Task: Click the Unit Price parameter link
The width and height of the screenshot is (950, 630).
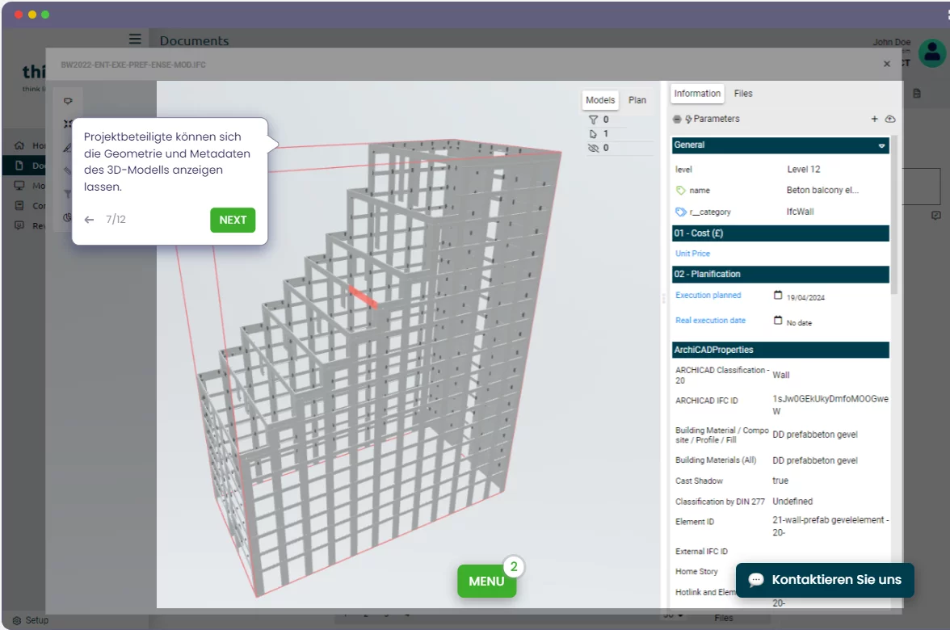Action: [x=692, y=254]
